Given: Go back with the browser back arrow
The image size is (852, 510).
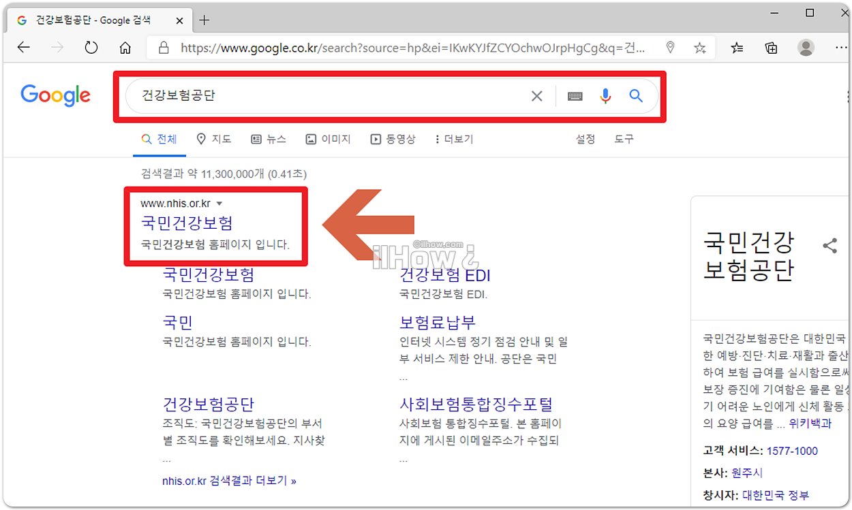Looking at the screenshot, I should (24, 48).
